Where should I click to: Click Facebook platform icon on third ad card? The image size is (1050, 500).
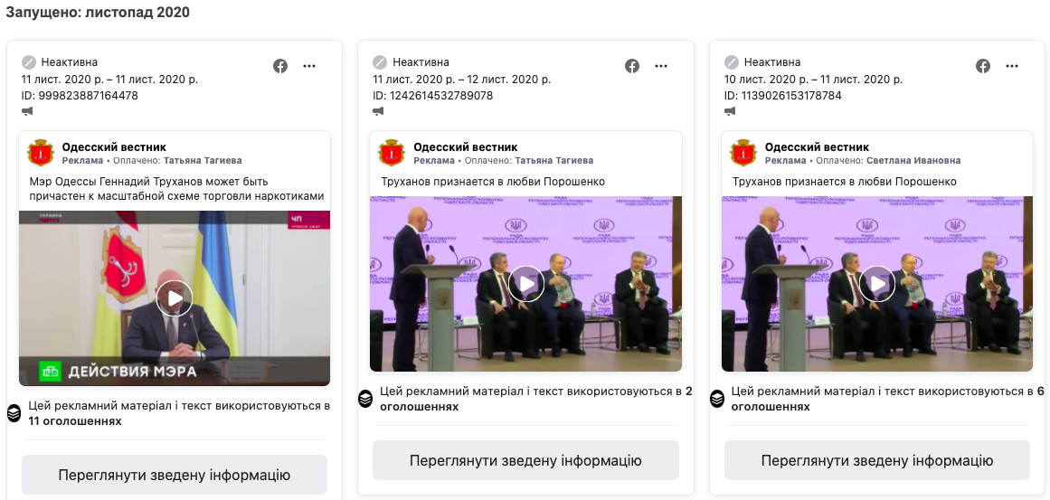pos(983,66)
